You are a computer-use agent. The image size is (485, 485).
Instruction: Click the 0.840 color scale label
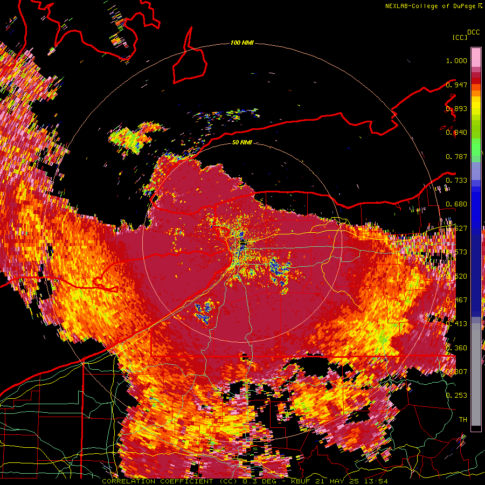pyautogui.click(x=456, y=133)
